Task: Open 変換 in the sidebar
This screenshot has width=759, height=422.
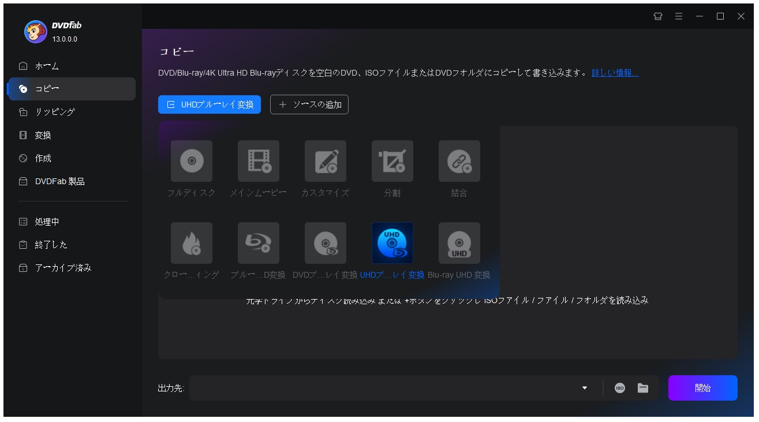Action: (72, 135)
